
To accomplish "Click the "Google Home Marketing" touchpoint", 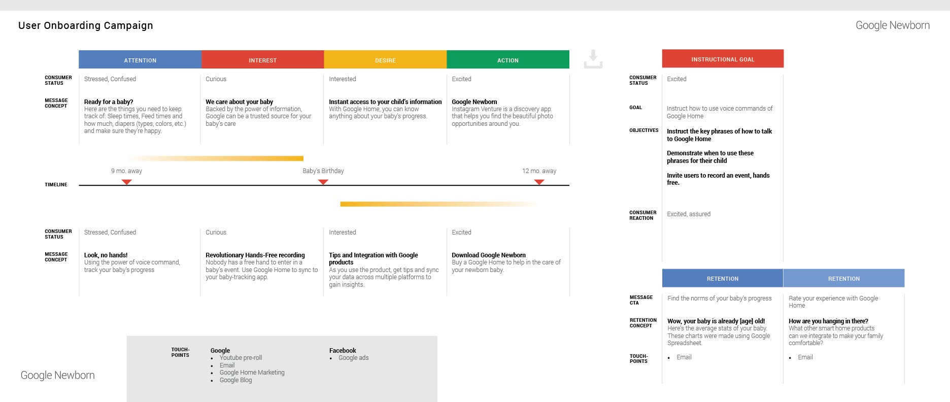I will point(252,373).
